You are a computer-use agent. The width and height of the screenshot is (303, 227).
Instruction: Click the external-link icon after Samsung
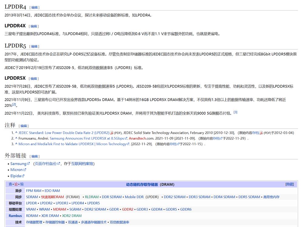(x=28, y=164)
